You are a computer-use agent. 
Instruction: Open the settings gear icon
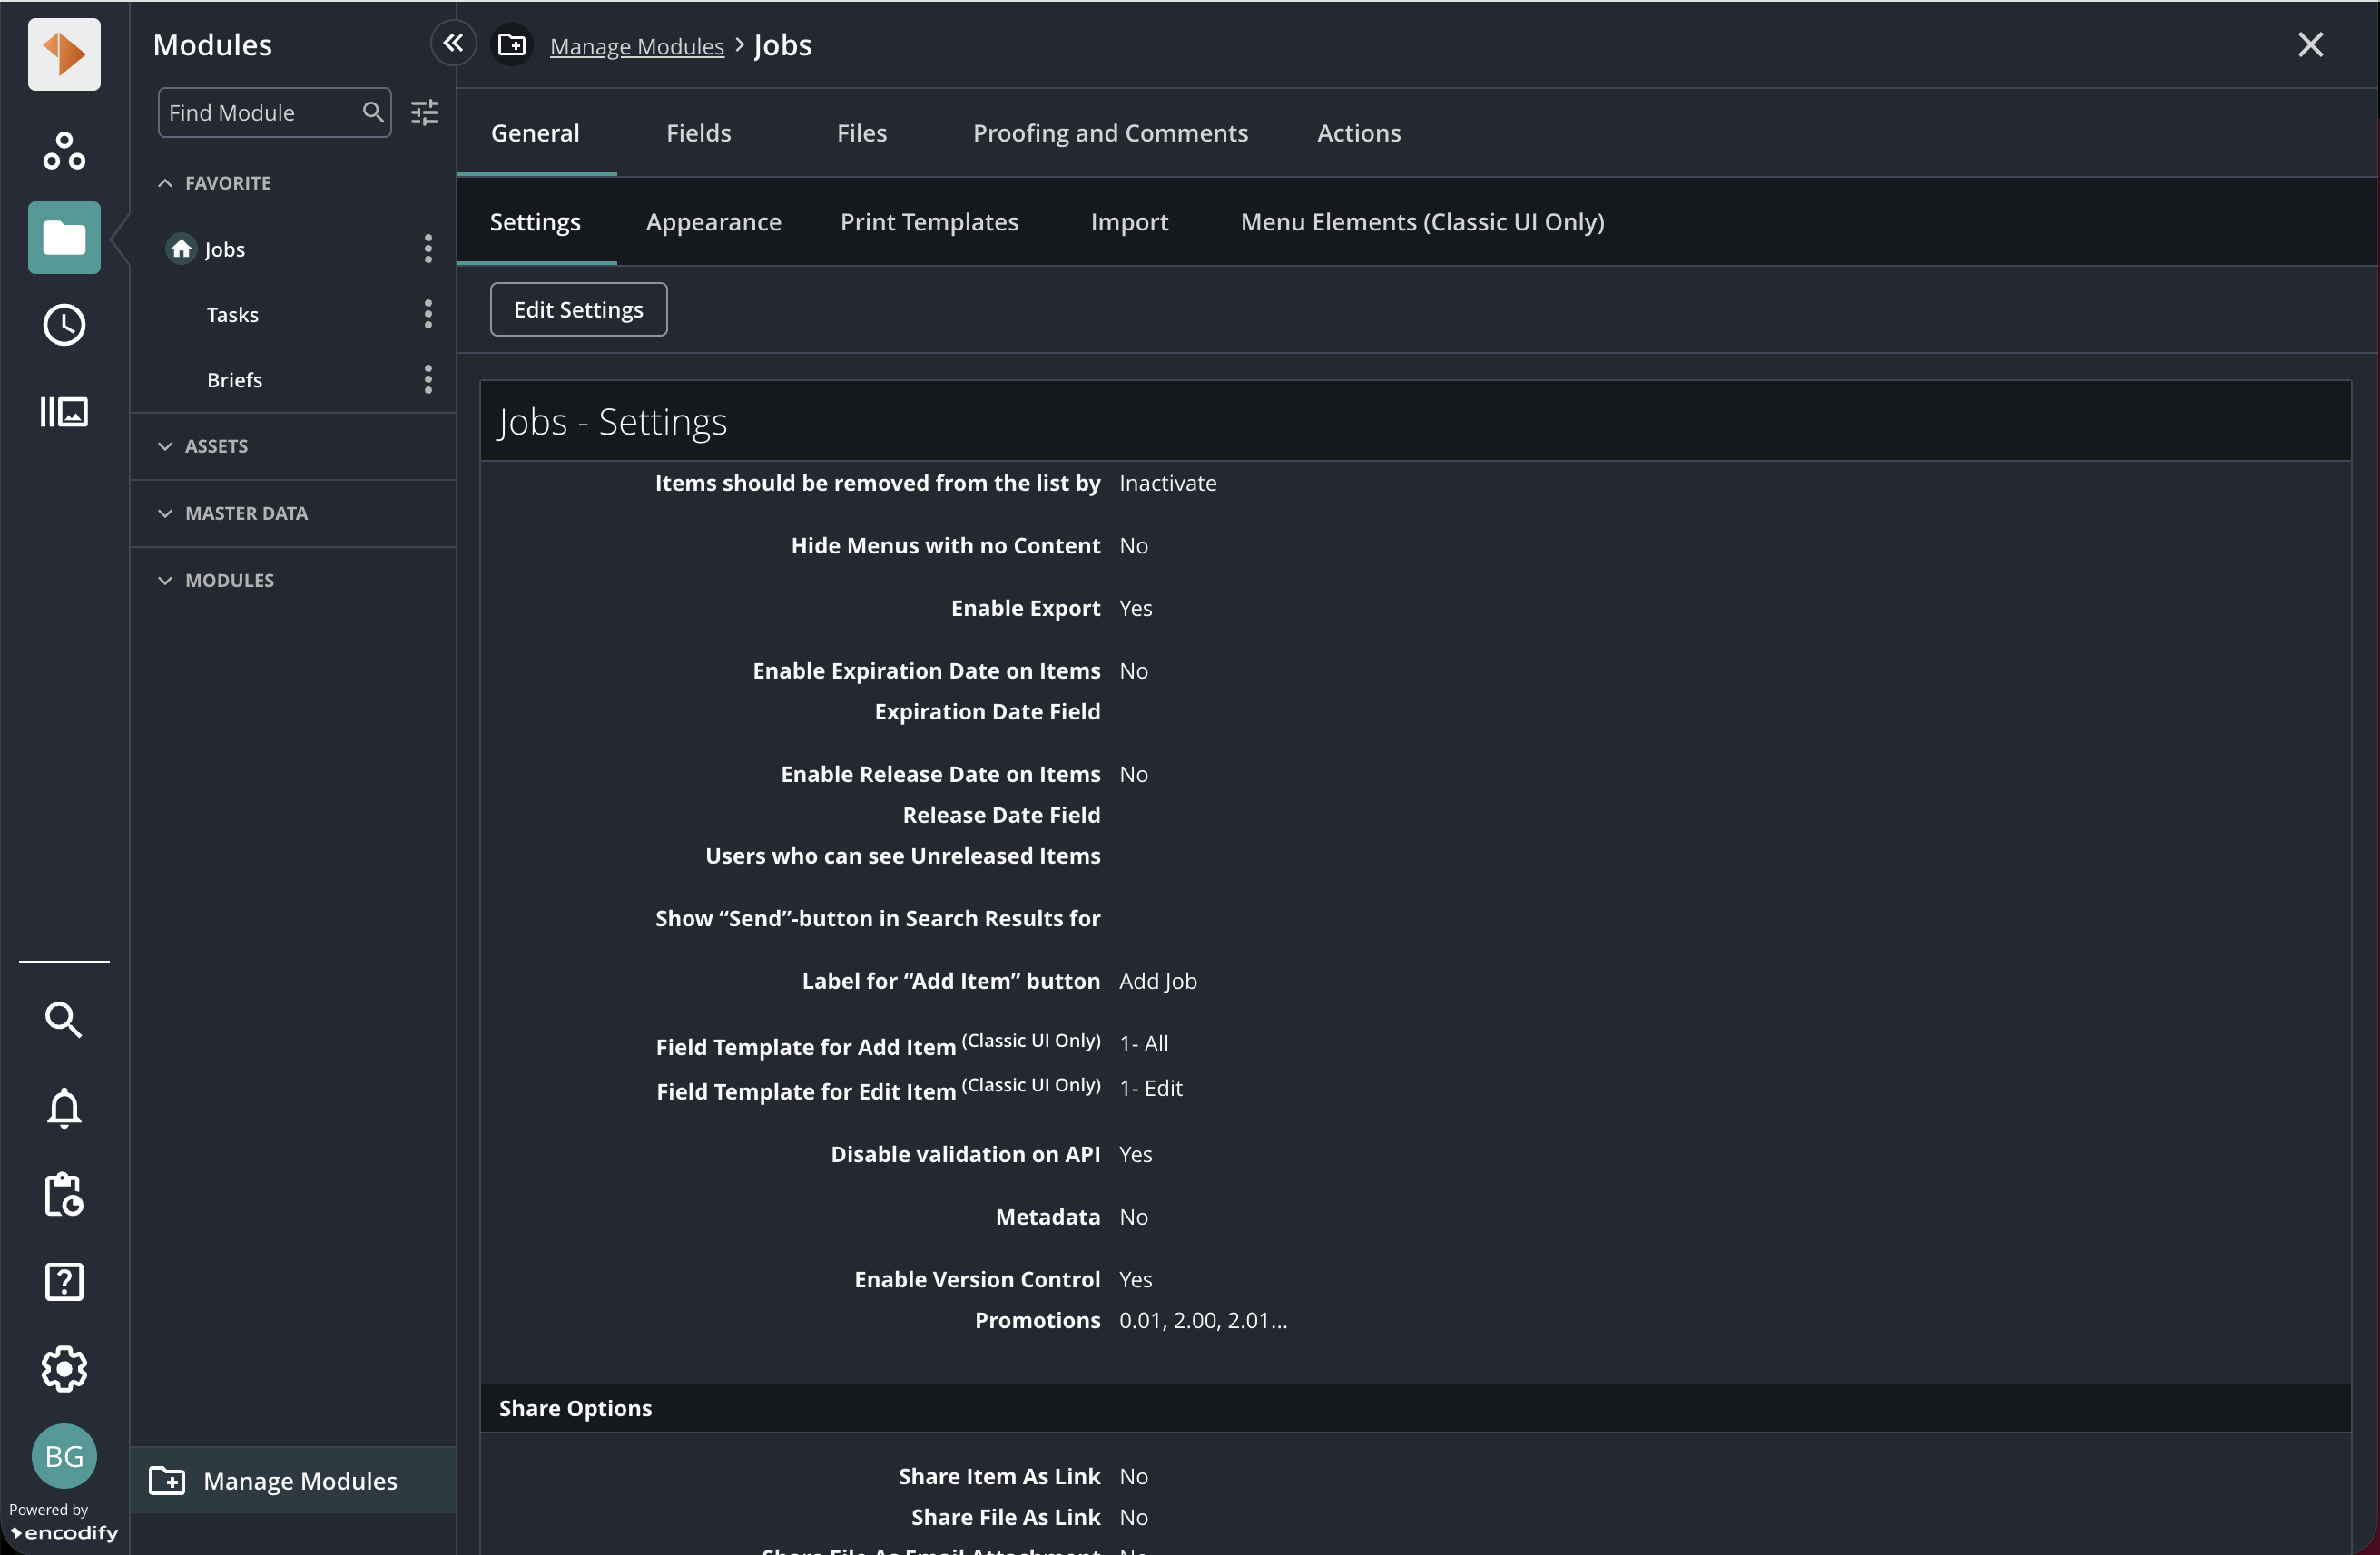pyautogui.click(x=64, y=1369)
